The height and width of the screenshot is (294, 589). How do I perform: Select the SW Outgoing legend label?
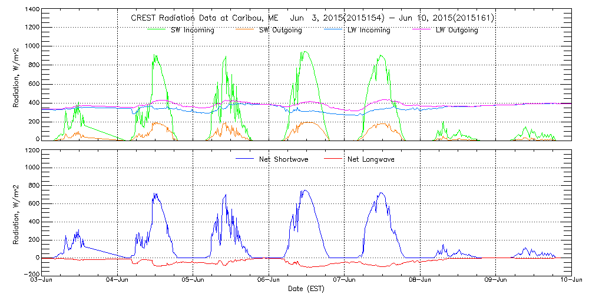pos(280,30)
